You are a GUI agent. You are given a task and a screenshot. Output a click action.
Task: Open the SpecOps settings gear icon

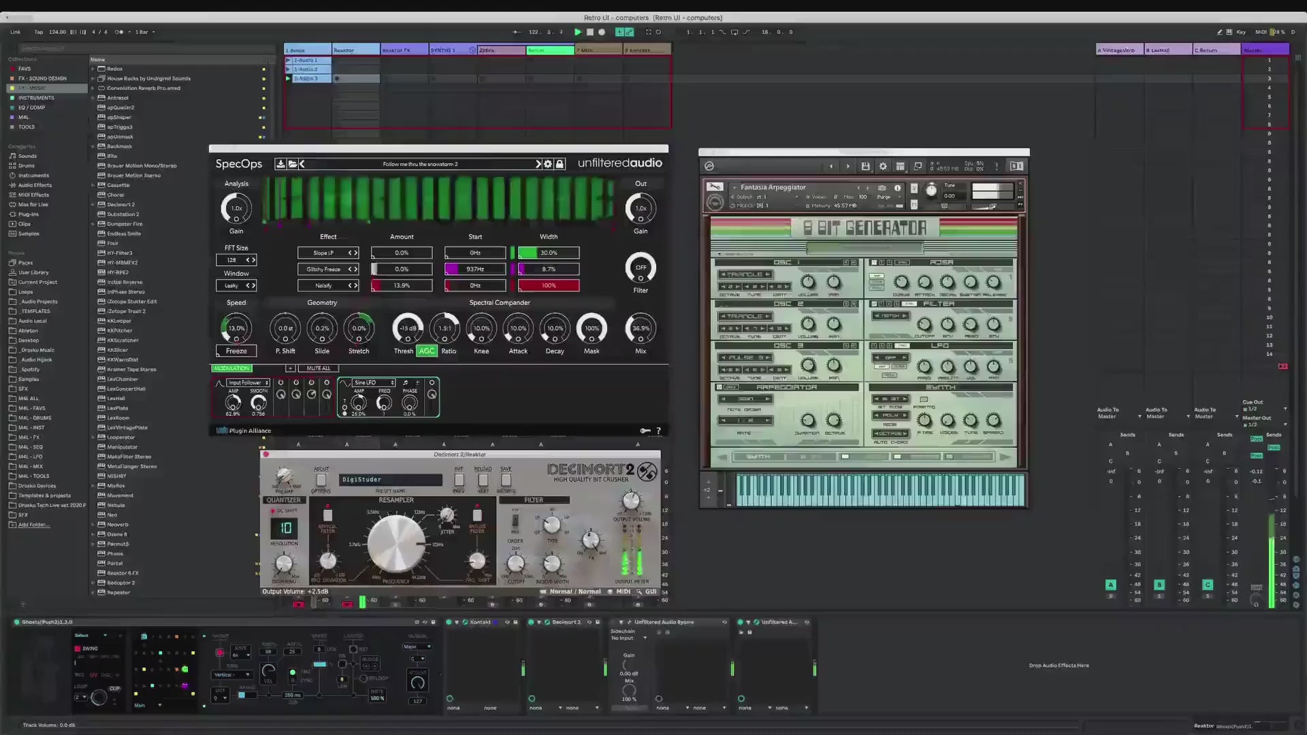click(548, 164)
